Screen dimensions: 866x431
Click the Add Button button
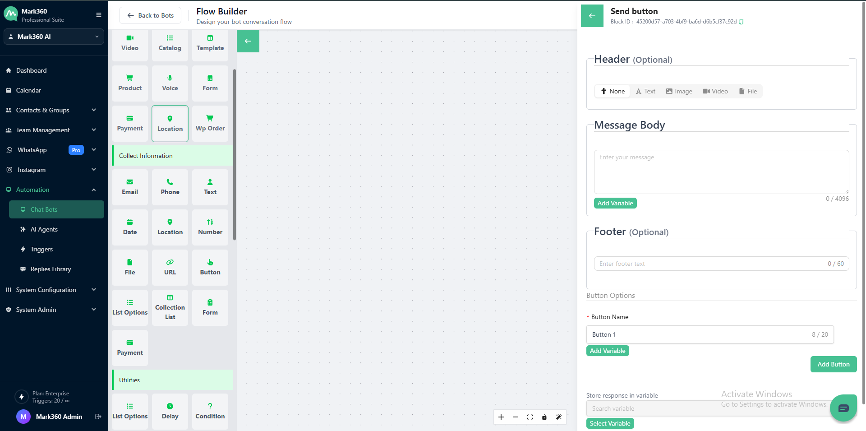(x=833, y=364)
